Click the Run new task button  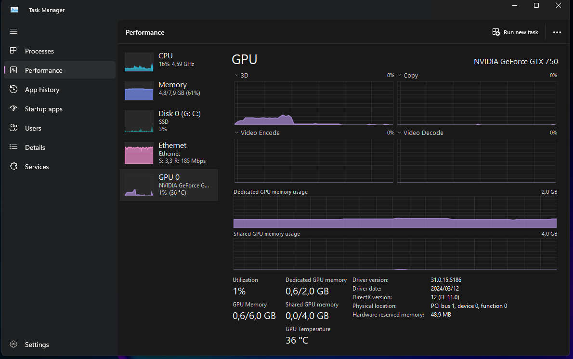point(515,32)
